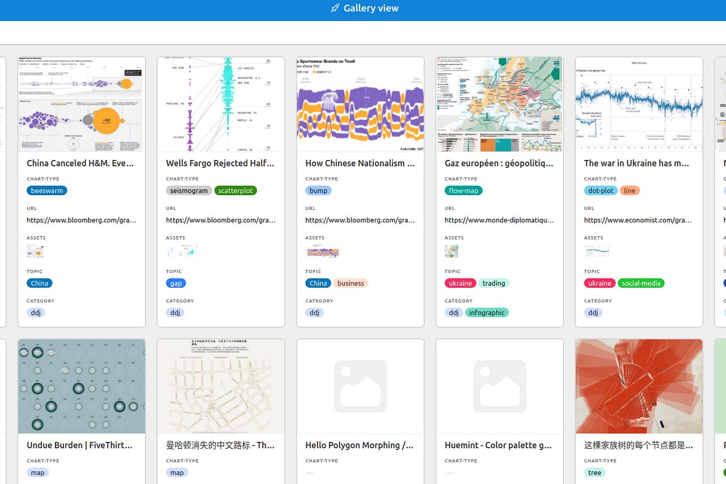Select the flow-map chart-type tag
This screenshot has width=726, height=484.
pos(463,191)
